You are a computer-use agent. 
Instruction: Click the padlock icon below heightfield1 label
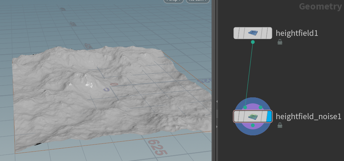280,42
